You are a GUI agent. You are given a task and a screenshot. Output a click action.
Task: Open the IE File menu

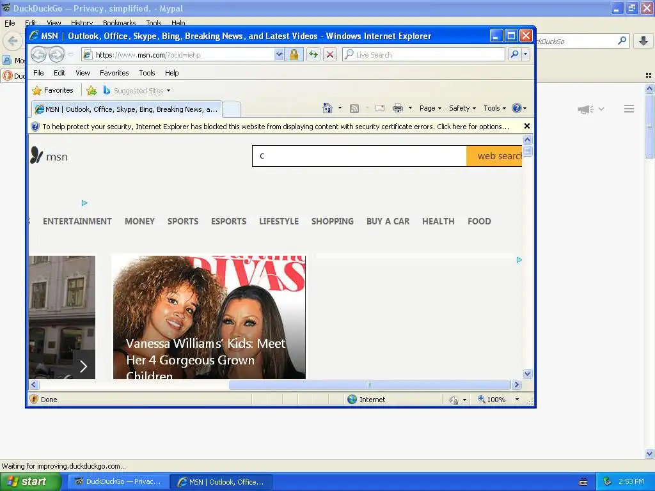tap(38, 73)
